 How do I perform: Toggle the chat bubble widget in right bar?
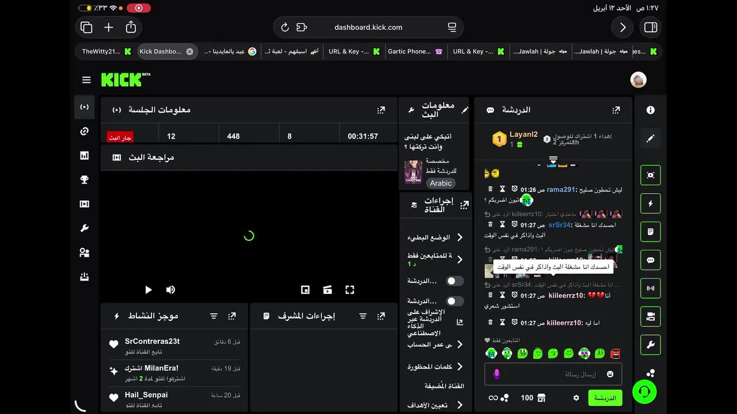pos(651,260)
